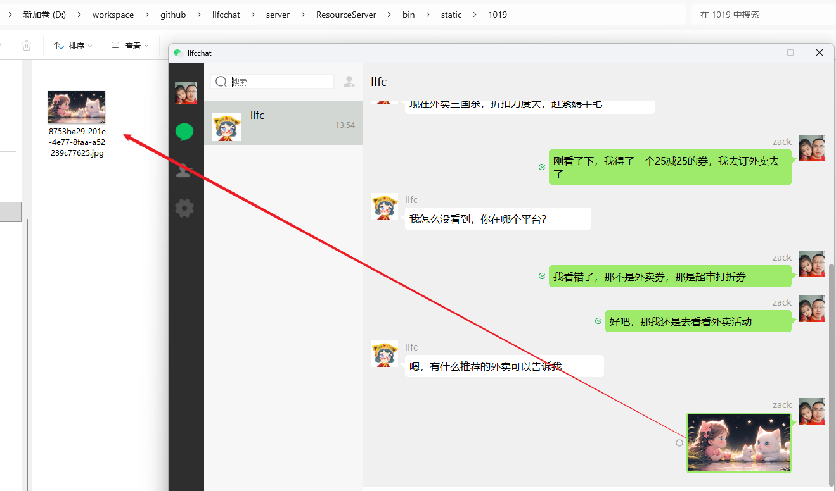Click chevron after ResourceServer in path

tap(389, 15)
